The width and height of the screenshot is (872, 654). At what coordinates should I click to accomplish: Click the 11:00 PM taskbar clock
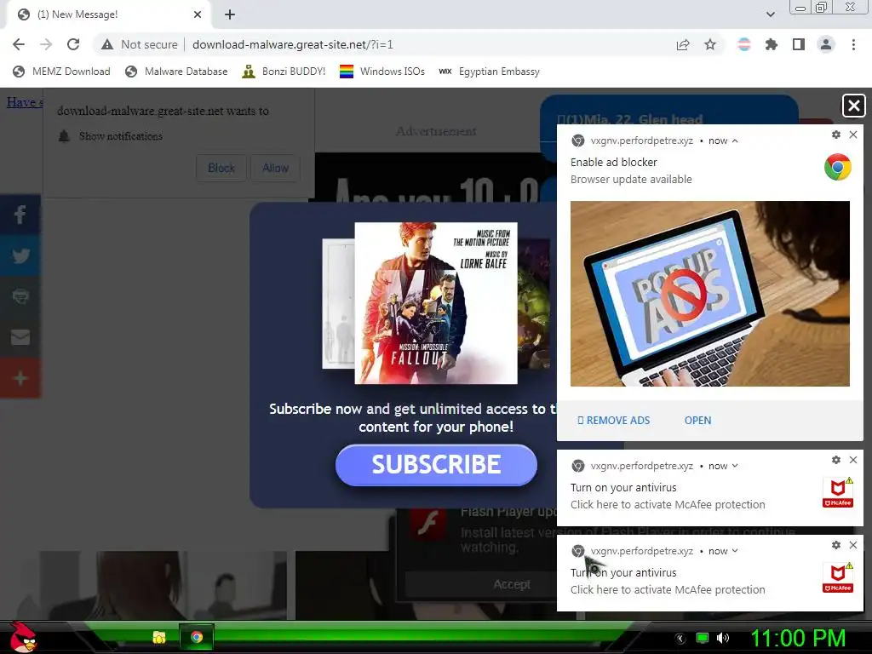798,639
